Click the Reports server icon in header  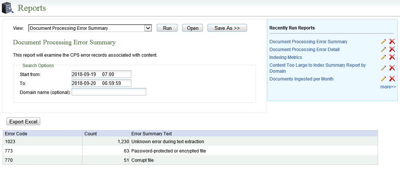coord(8,8)
